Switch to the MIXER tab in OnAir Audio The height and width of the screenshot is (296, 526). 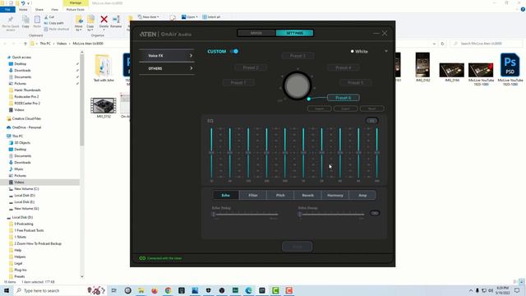(256, 33)
